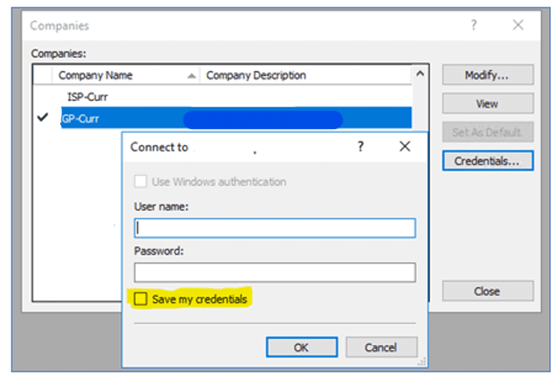The height and width of the screenshot is (378, 556).
Task: Focus the User name input field
Action: tap(275, 228)
